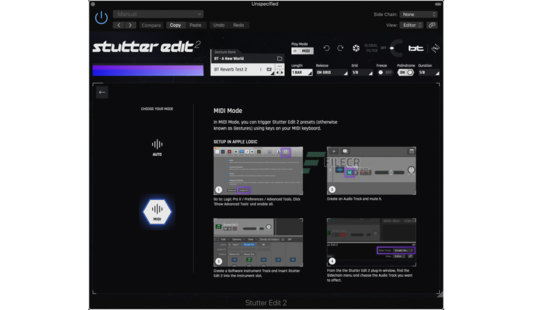Open the View Editor dropdown
Image resolution: width=535 pixels, height=310 pixels.
(412, 25)
